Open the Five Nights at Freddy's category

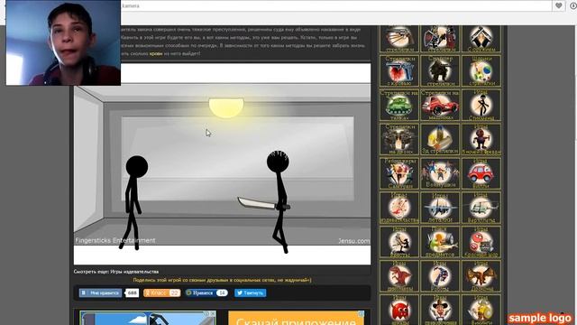pyautogui.click(x=481, y=139)
